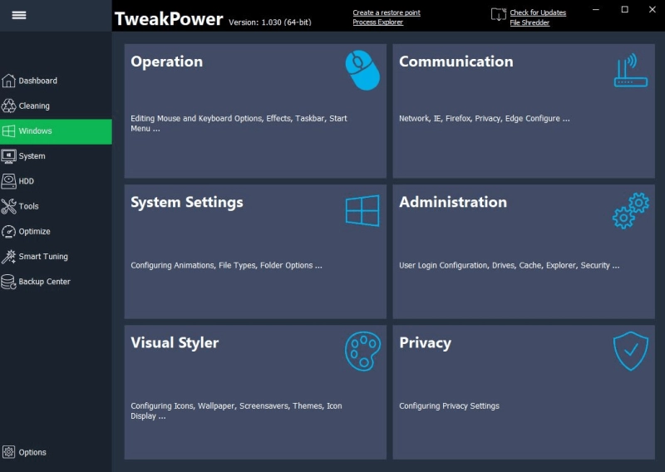Click the Tools wrench icon
The image size is (665, 472).
(x=8, y=206)
